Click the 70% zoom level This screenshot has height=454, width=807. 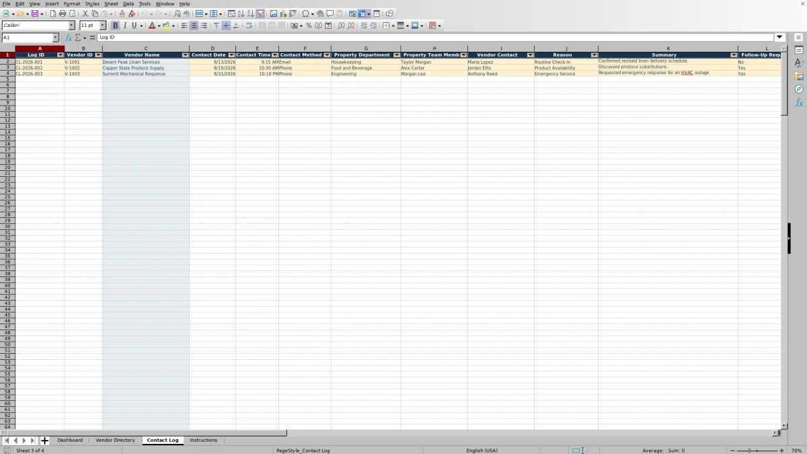coord(796,451)
